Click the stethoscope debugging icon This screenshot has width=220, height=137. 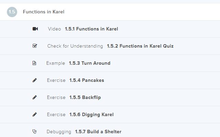[35, 132]
